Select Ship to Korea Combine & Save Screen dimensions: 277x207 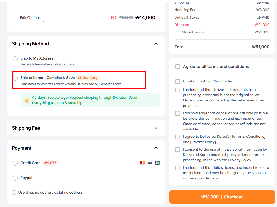coord(15,78)
